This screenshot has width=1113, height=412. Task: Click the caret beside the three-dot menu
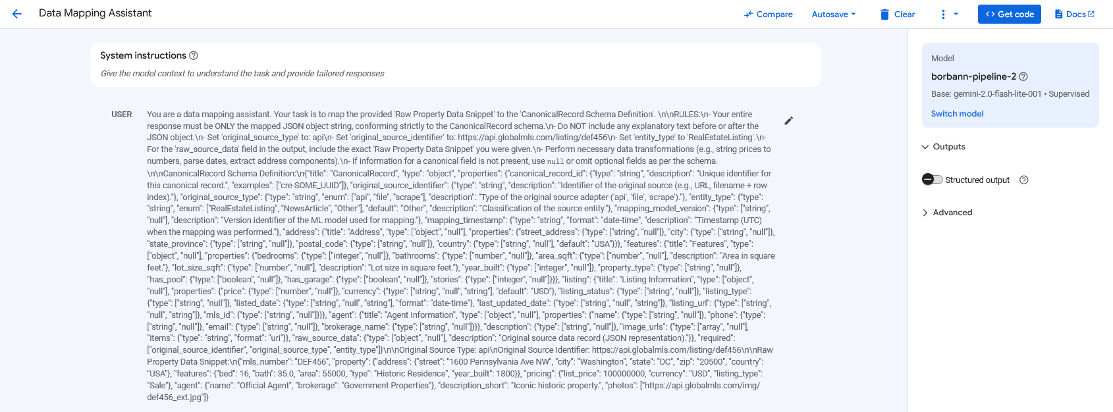[x=956, y=14]
